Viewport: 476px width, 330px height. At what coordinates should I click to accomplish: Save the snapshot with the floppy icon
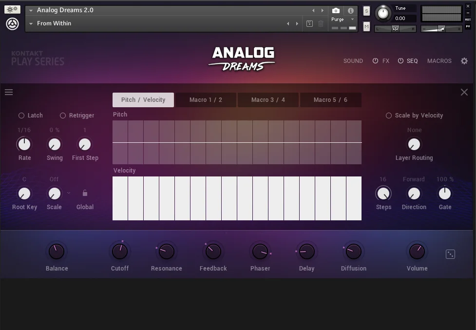click(309, 24)
